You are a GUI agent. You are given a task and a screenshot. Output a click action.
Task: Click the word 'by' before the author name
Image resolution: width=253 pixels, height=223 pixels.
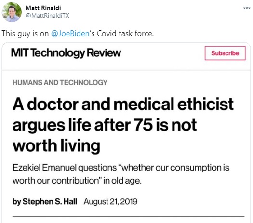tap(17, 202)
